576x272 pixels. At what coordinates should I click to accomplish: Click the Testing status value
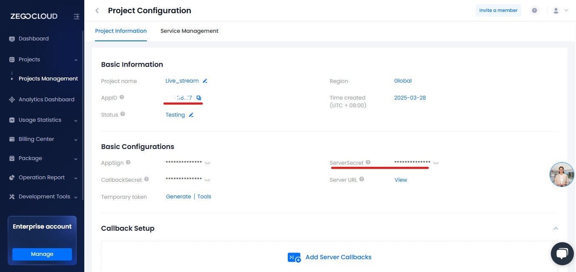tap(175, 115)
